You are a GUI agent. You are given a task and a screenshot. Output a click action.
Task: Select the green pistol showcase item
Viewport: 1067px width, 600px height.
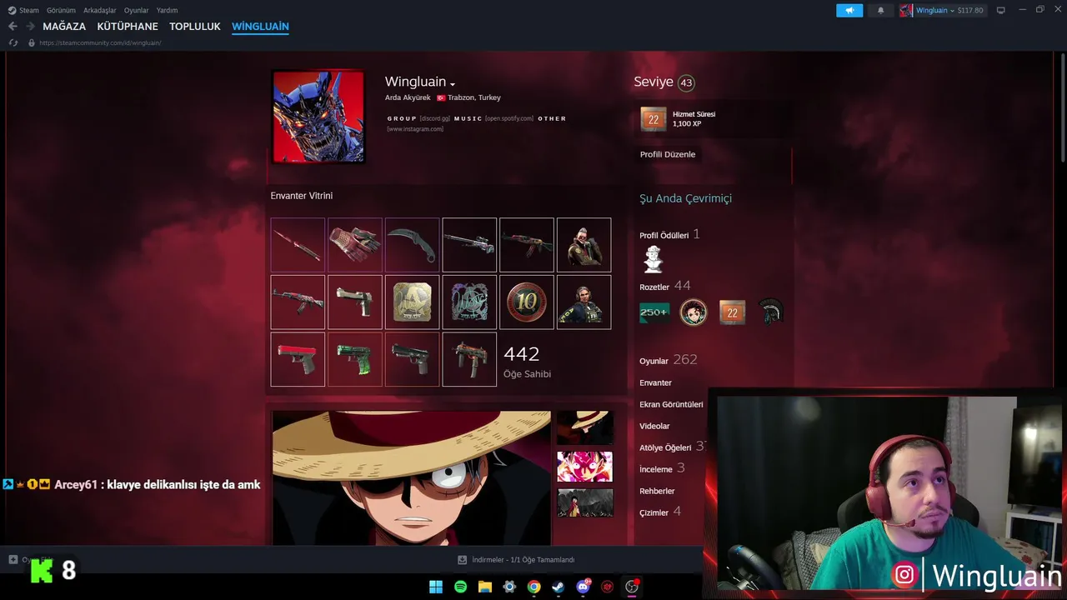(x=355, y=359)
